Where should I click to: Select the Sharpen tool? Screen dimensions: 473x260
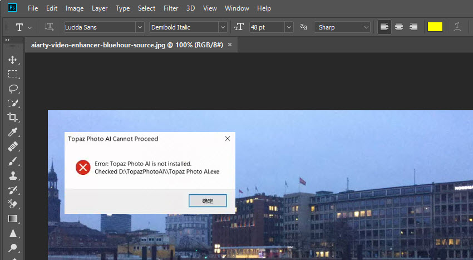13,233
